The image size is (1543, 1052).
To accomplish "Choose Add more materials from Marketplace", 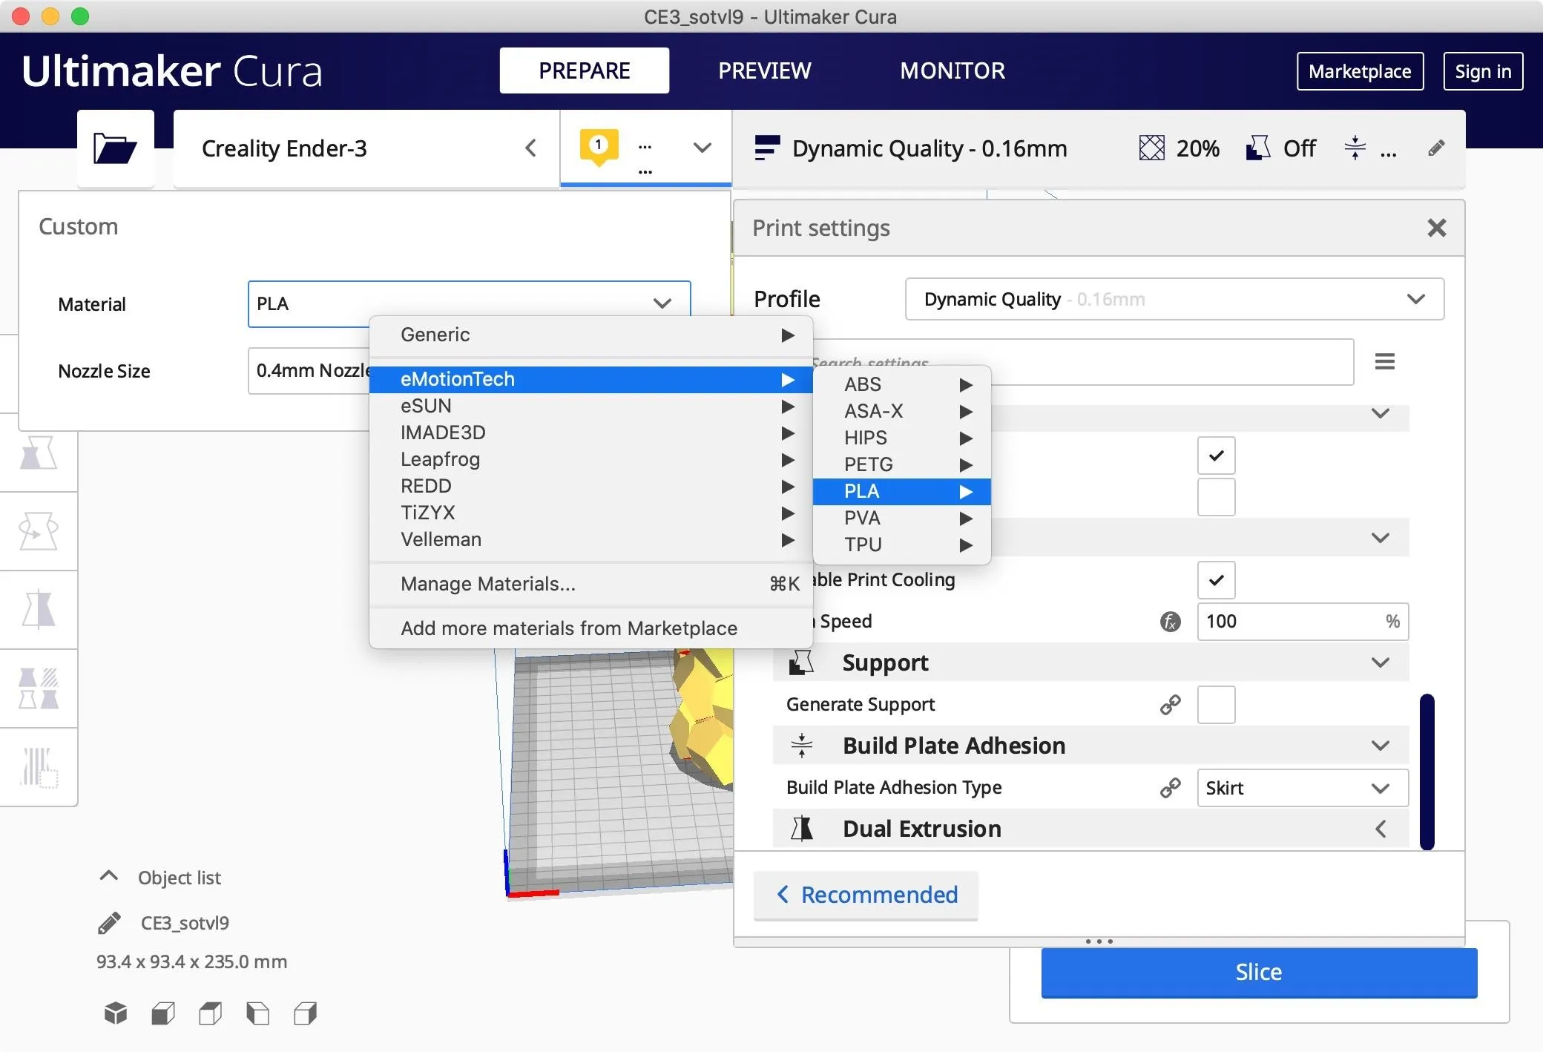I will point(591,628).
